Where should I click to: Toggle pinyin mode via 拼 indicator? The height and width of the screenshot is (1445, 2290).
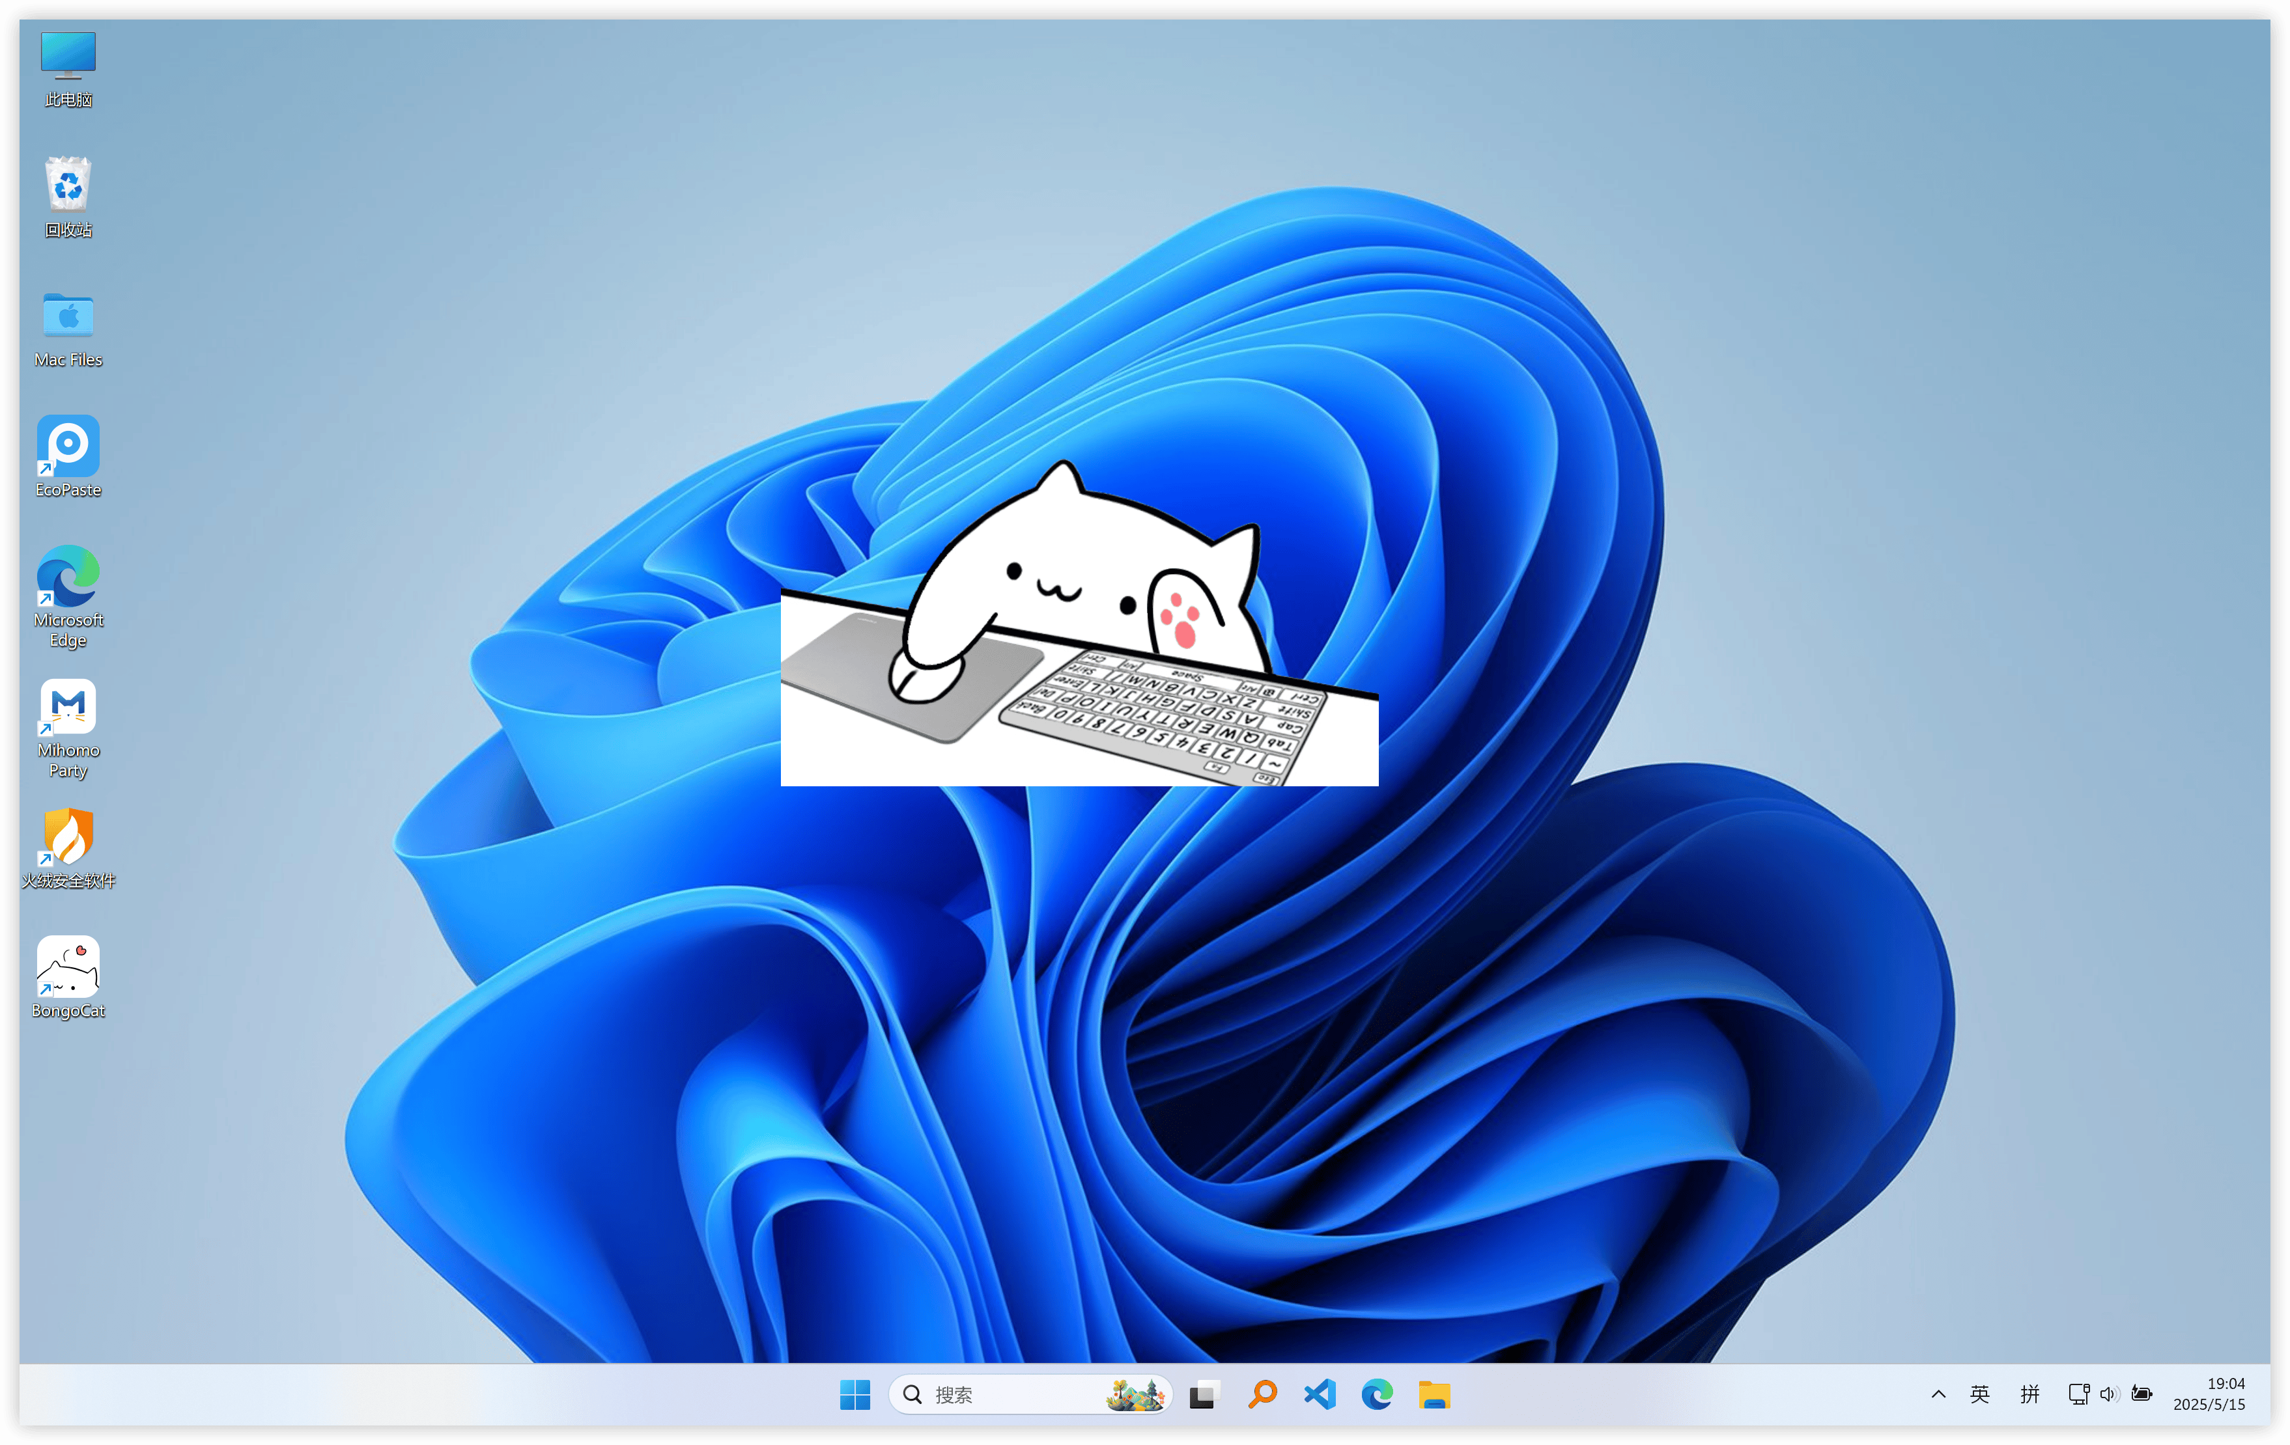[x=2030, y=1395]
